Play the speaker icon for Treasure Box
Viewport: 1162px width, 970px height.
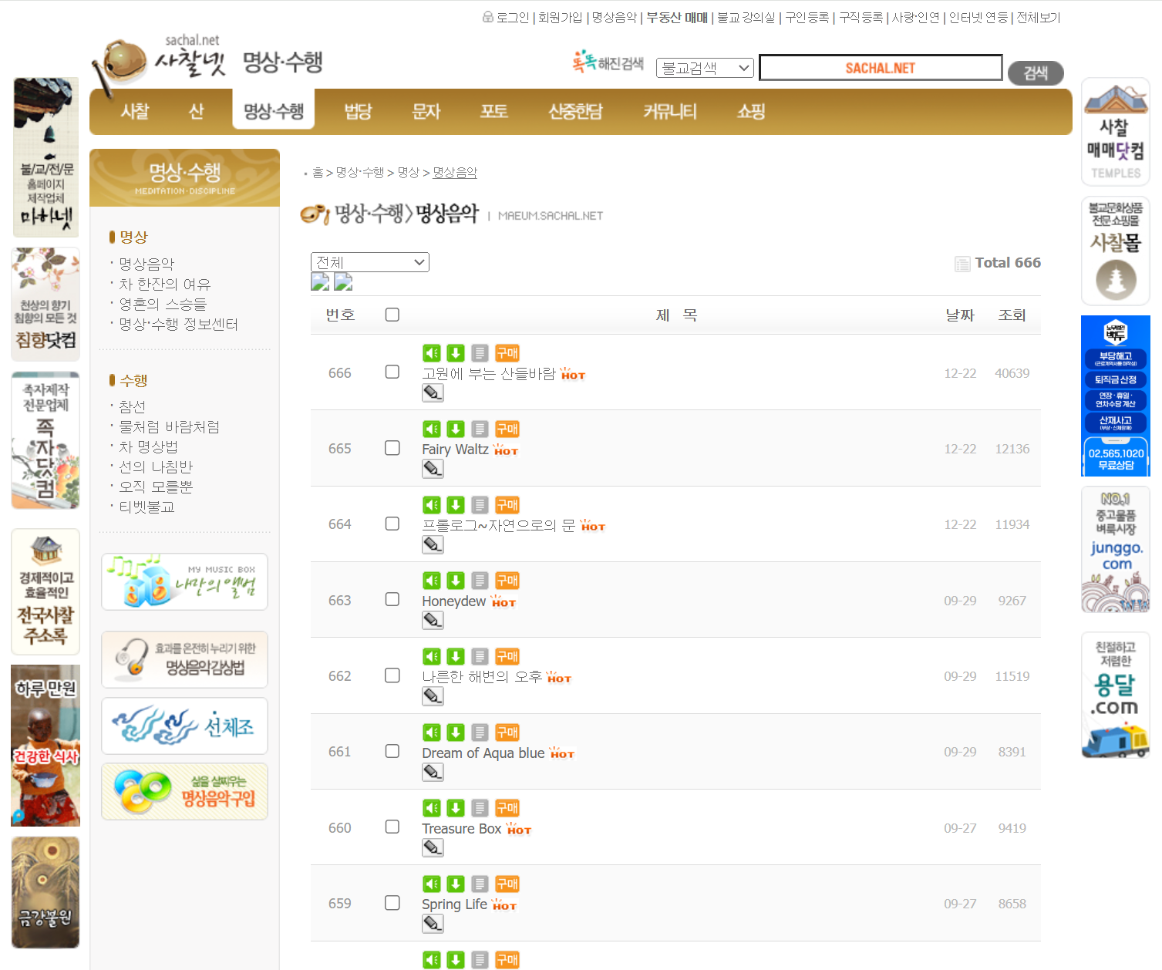point(432,808)
